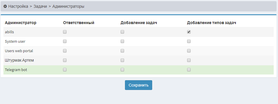Uncheck Добавление типов задач for abills
This screenshot has height=104, width=278.
tap(189, 32)
